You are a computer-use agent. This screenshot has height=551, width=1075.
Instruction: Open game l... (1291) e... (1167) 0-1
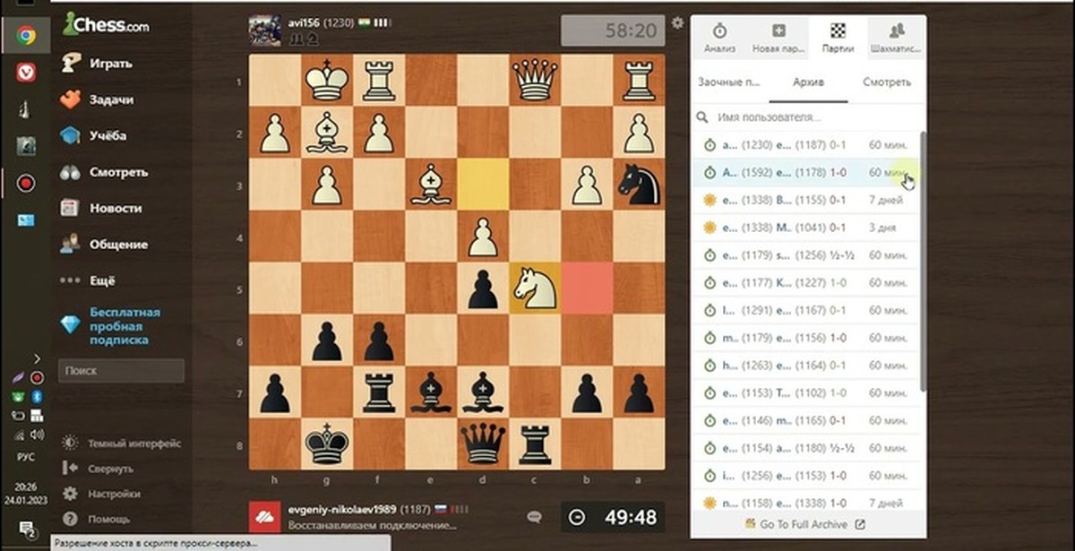806,311
